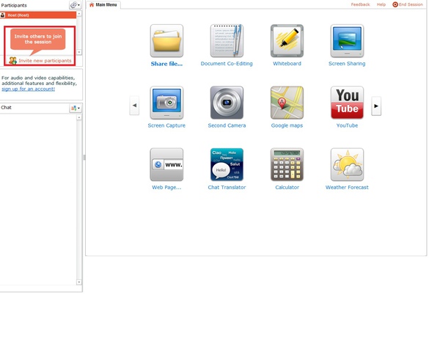Show next apps with right arrow
The height and width of the screenshot is (352, 440).
[x=376, y=106]
